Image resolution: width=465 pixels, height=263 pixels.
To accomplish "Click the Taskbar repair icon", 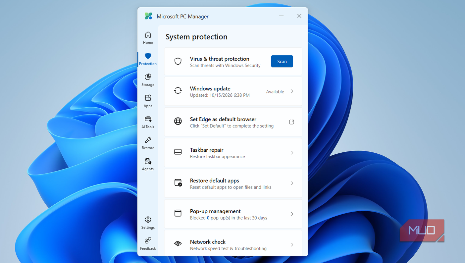I will [x=178, y=152].
